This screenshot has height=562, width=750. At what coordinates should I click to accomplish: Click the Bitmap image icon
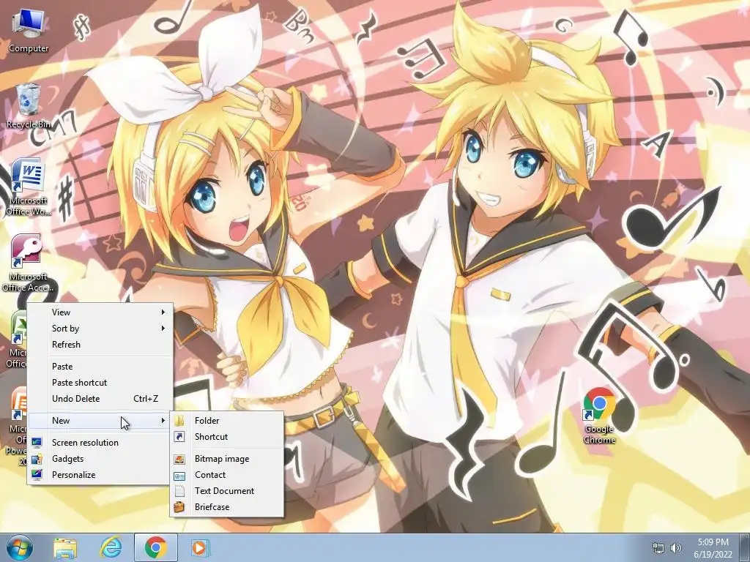179,459
